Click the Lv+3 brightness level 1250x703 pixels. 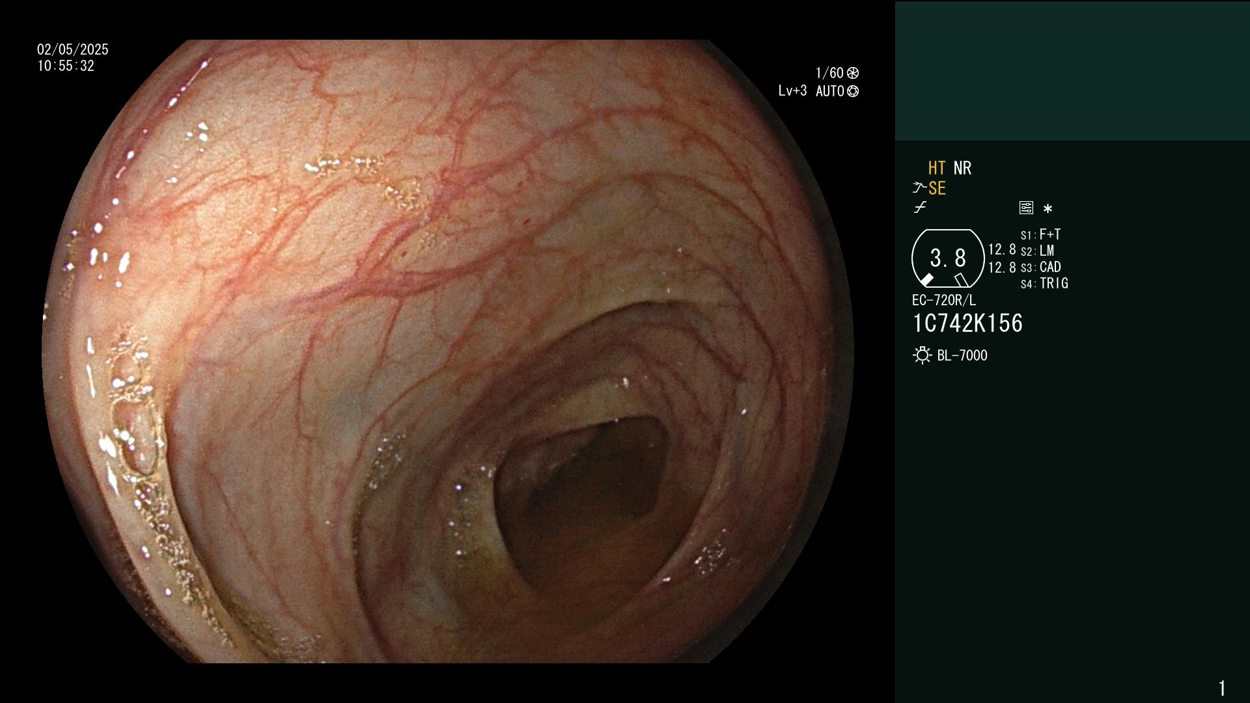(792, 91)
